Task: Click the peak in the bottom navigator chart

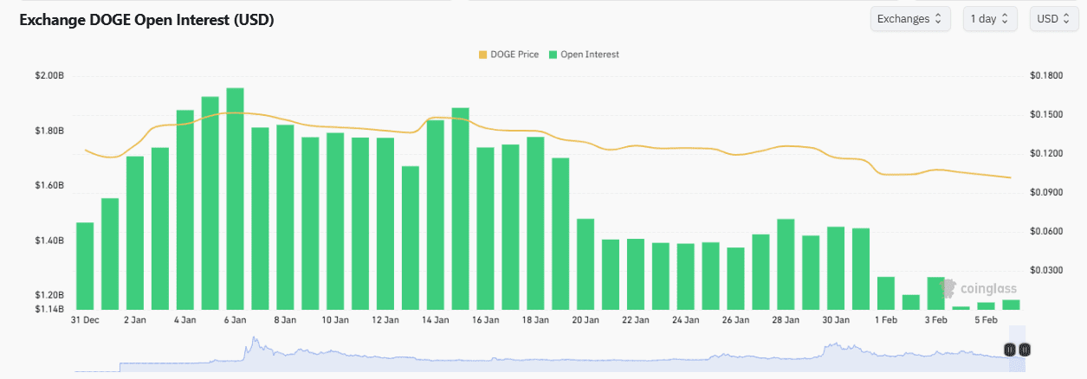Action: pos(254,340)
